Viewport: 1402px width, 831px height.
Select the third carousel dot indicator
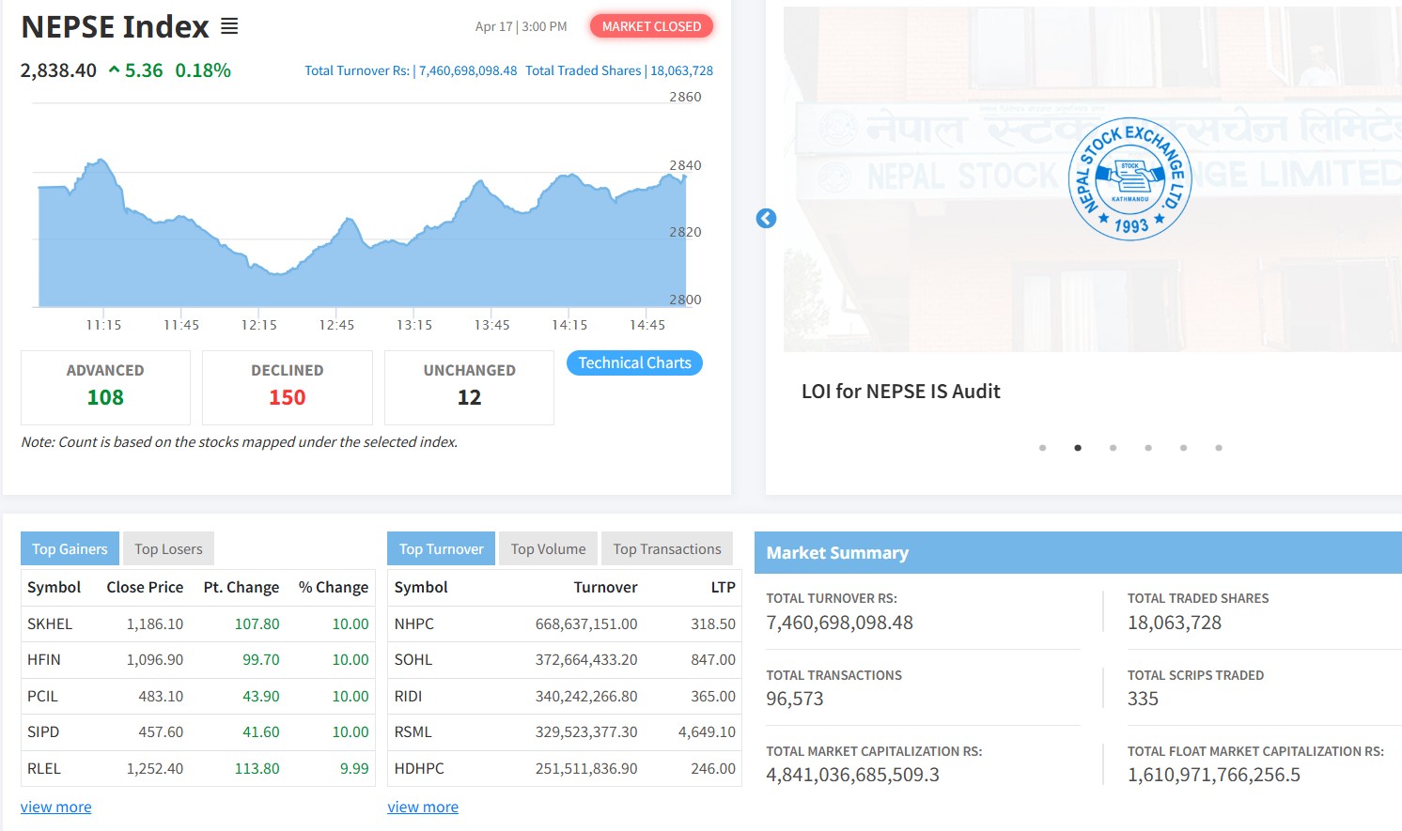(x=1113, y=448)
